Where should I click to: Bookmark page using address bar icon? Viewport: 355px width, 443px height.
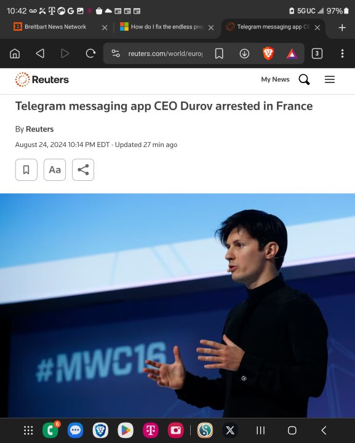pos(219,54)
